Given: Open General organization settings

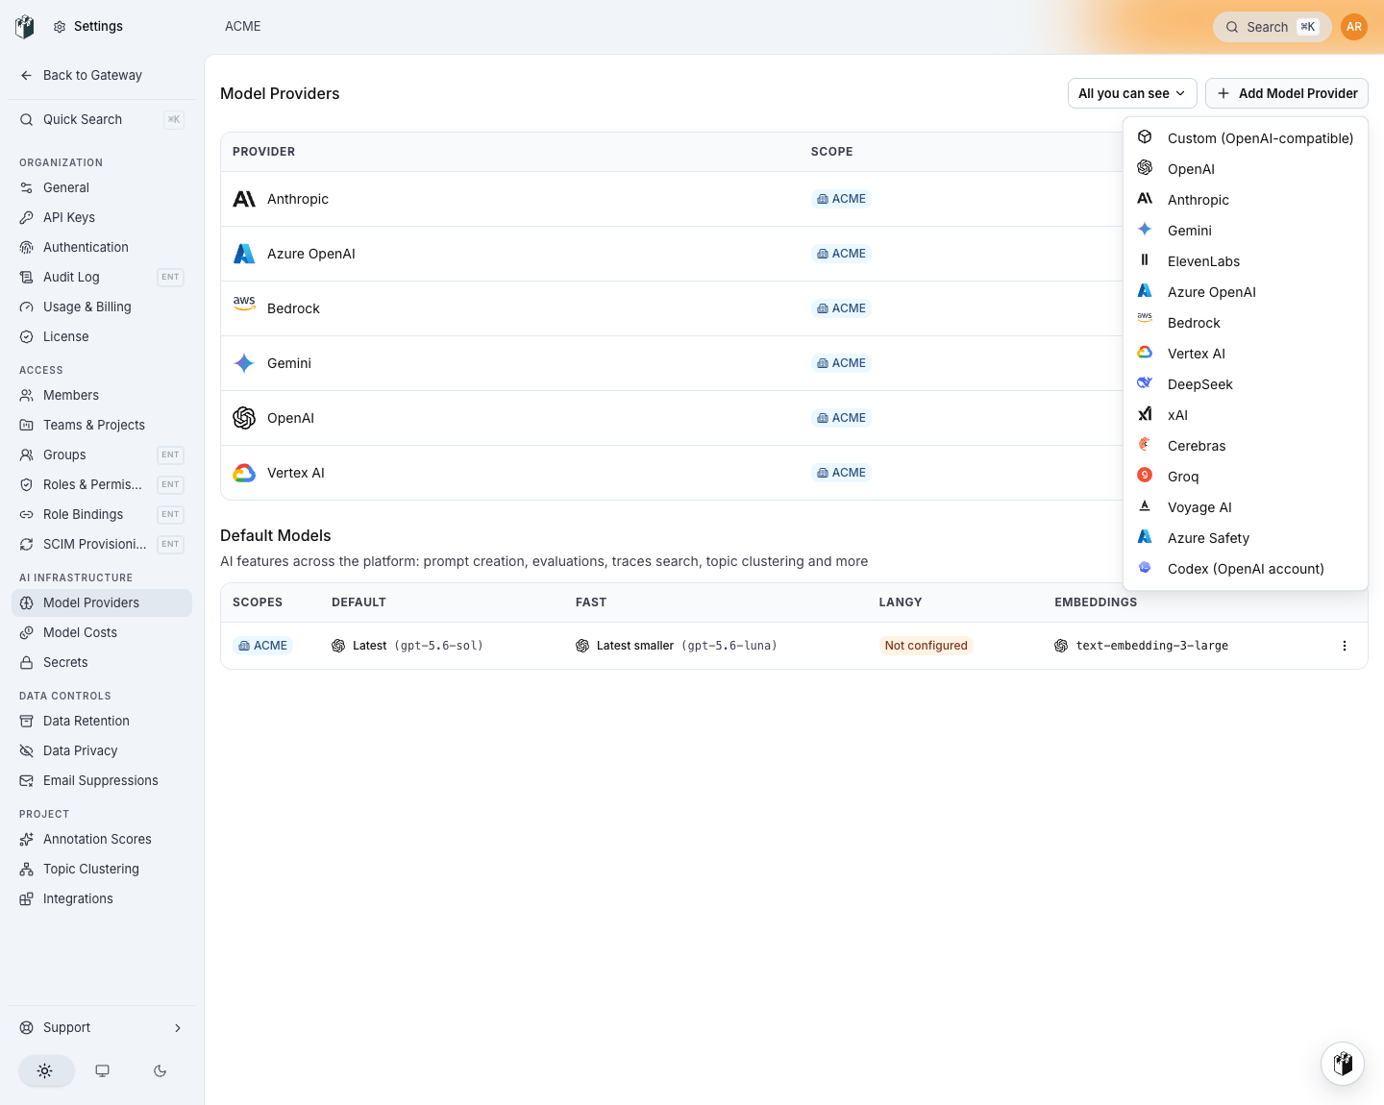Looking at the screenshot, I should point(102,188).
